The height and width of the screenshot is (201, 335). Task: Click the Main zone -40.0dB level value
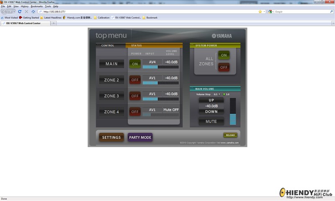(171, 62)
